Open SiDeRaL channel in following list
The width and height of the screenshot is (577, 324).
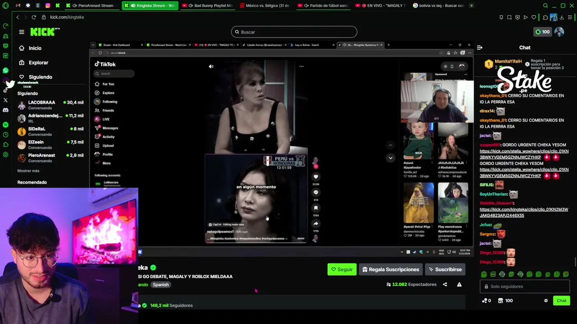click(50, 131)
